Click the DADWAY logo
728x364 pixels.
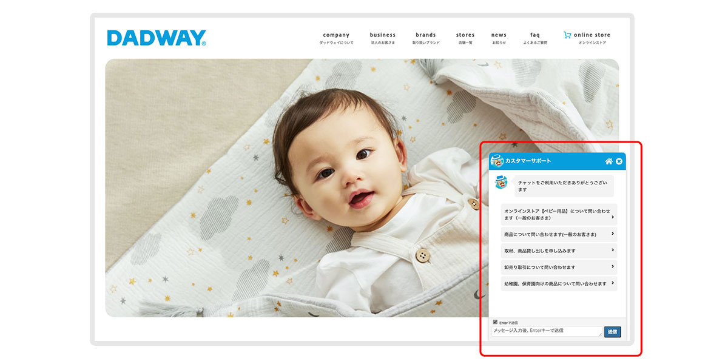click(x=157, y=38)
